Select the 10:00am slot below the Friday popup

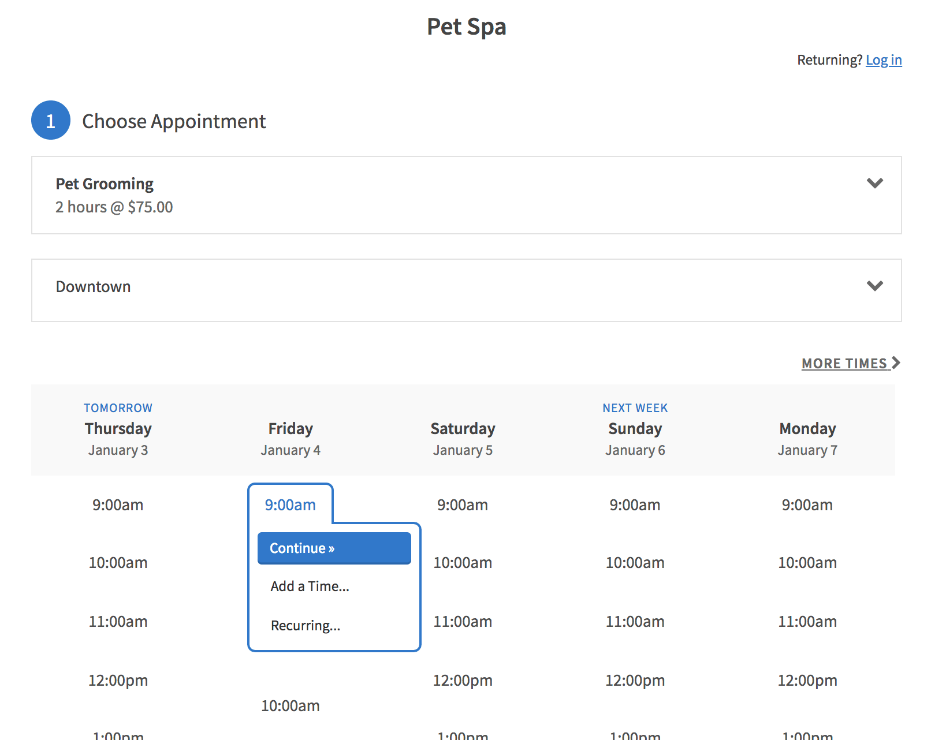tap(290, 705)
